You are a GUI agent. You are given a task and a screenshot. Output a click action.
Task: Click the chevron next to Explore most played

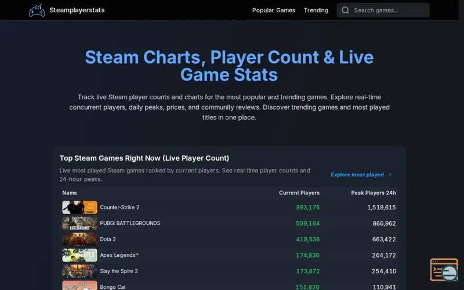click(x=390, y=175)
